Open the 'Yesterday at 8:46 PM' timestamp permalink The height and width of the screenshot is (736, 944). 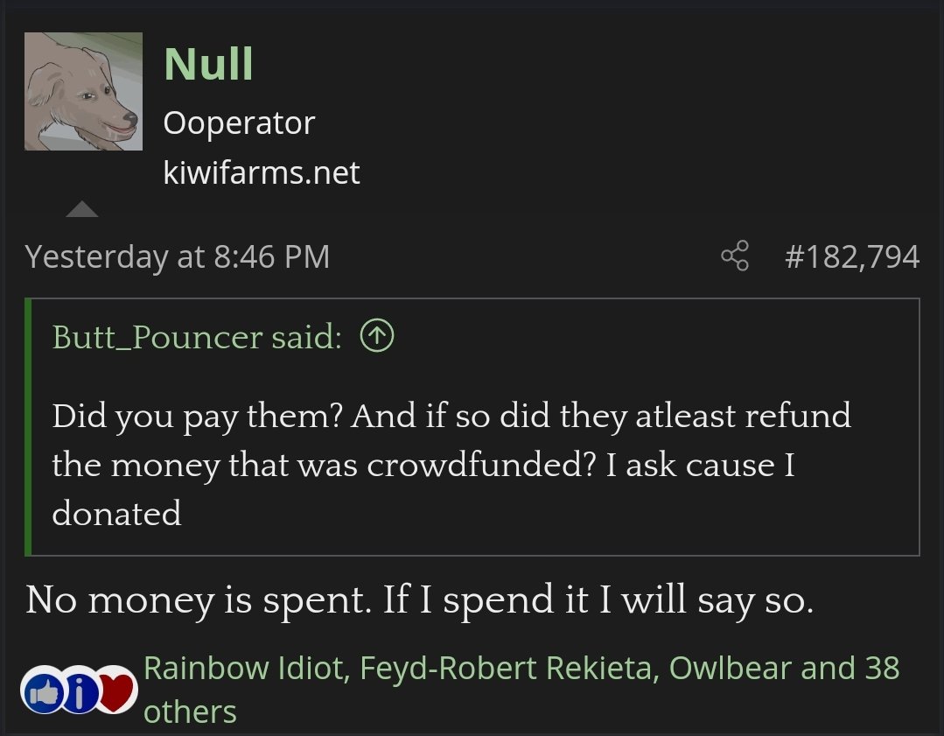pyautogui.click(x=178, y=256)
